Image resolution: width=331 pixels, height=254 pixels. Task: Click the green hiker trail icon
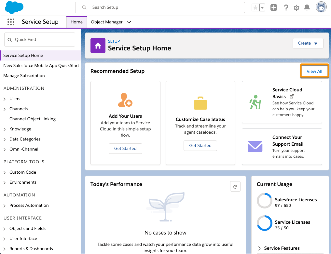255,102
